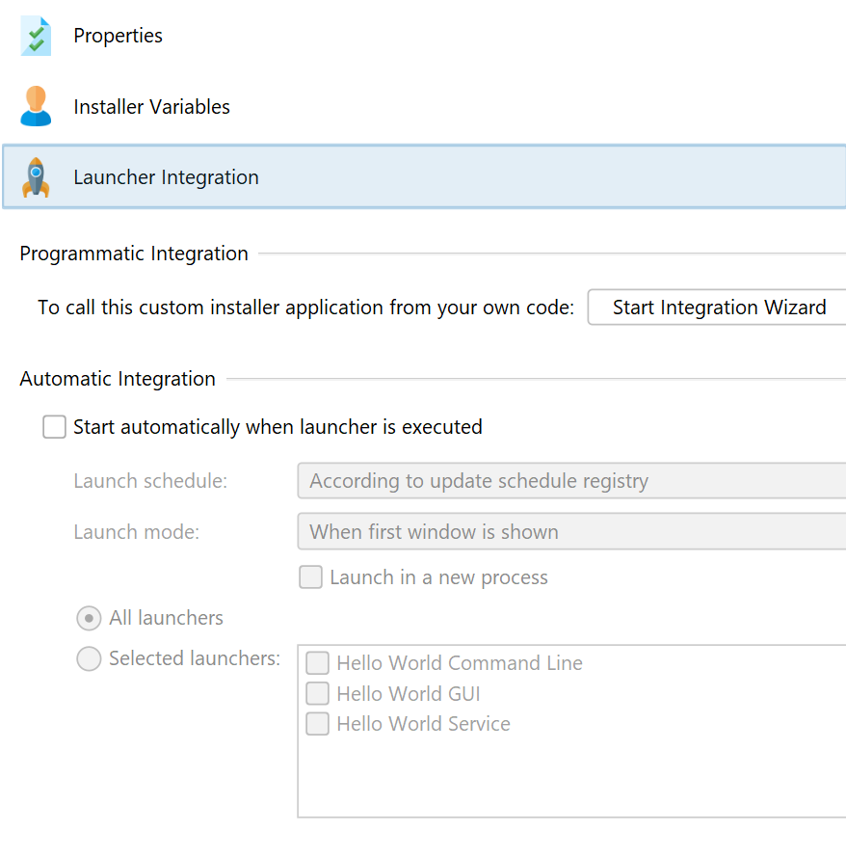846x857 pixels.
Task: Check the Hello World GUI launcher
Action: (x=317, y=693)
